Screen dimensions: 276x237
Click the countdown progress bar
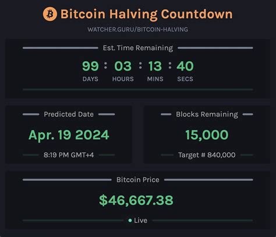[138, 90]
